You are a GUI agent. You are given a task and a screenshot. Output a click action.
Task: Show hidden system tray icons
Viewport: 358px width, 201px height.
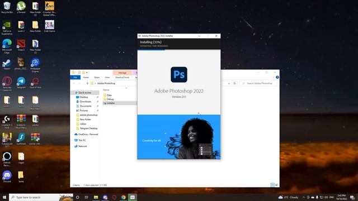[x=303, y=197]
